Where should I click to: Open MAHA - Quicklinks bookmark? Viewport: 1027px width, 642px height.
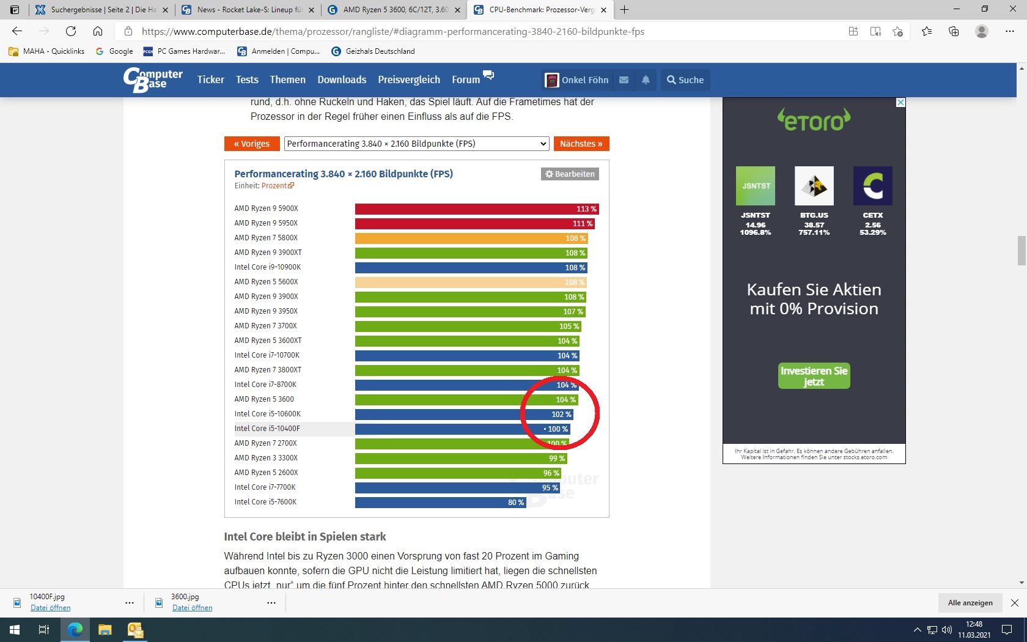[47, 51]
